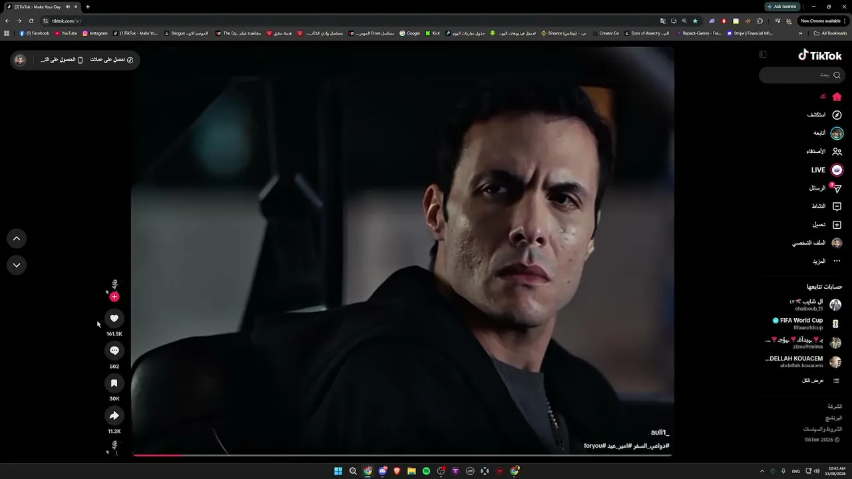
Task: Open Spotify from the taskbar
Action: pyautogui.click(x=426, y=471)
